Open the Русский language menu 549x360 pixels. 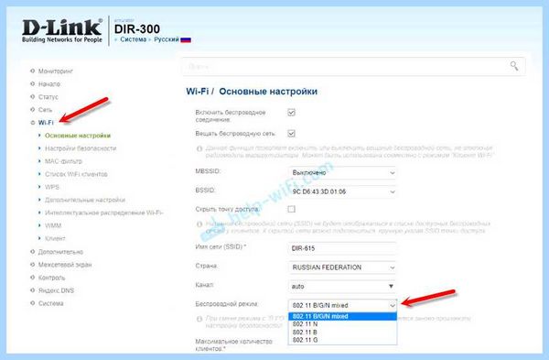click(x=167, y=39)
